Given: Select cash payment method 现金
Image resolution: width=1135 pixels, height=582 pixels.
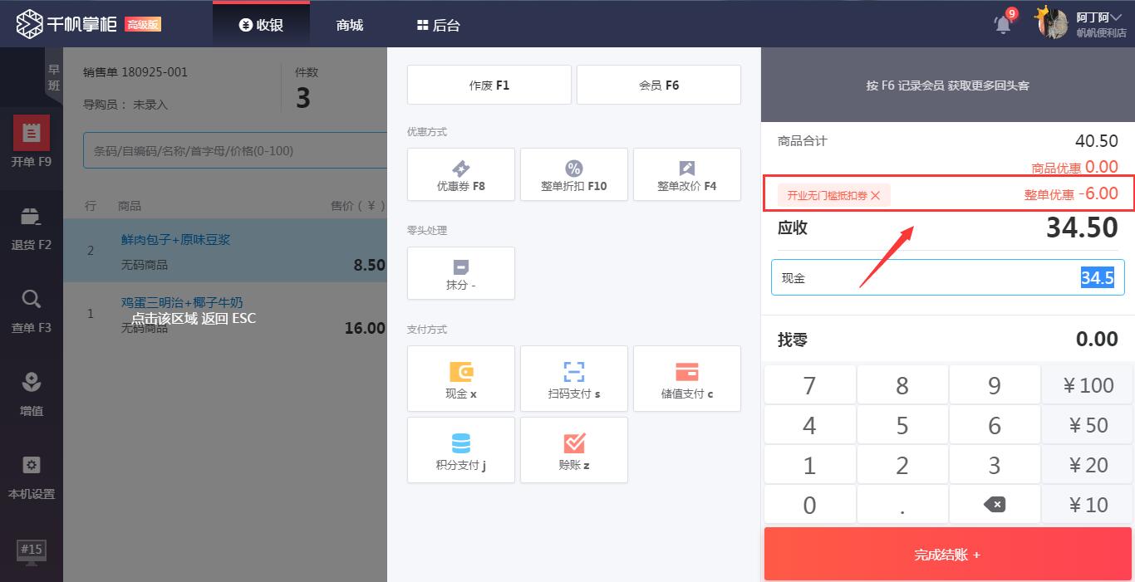Looking at the screenshot, I should click(x=460, y=379).
